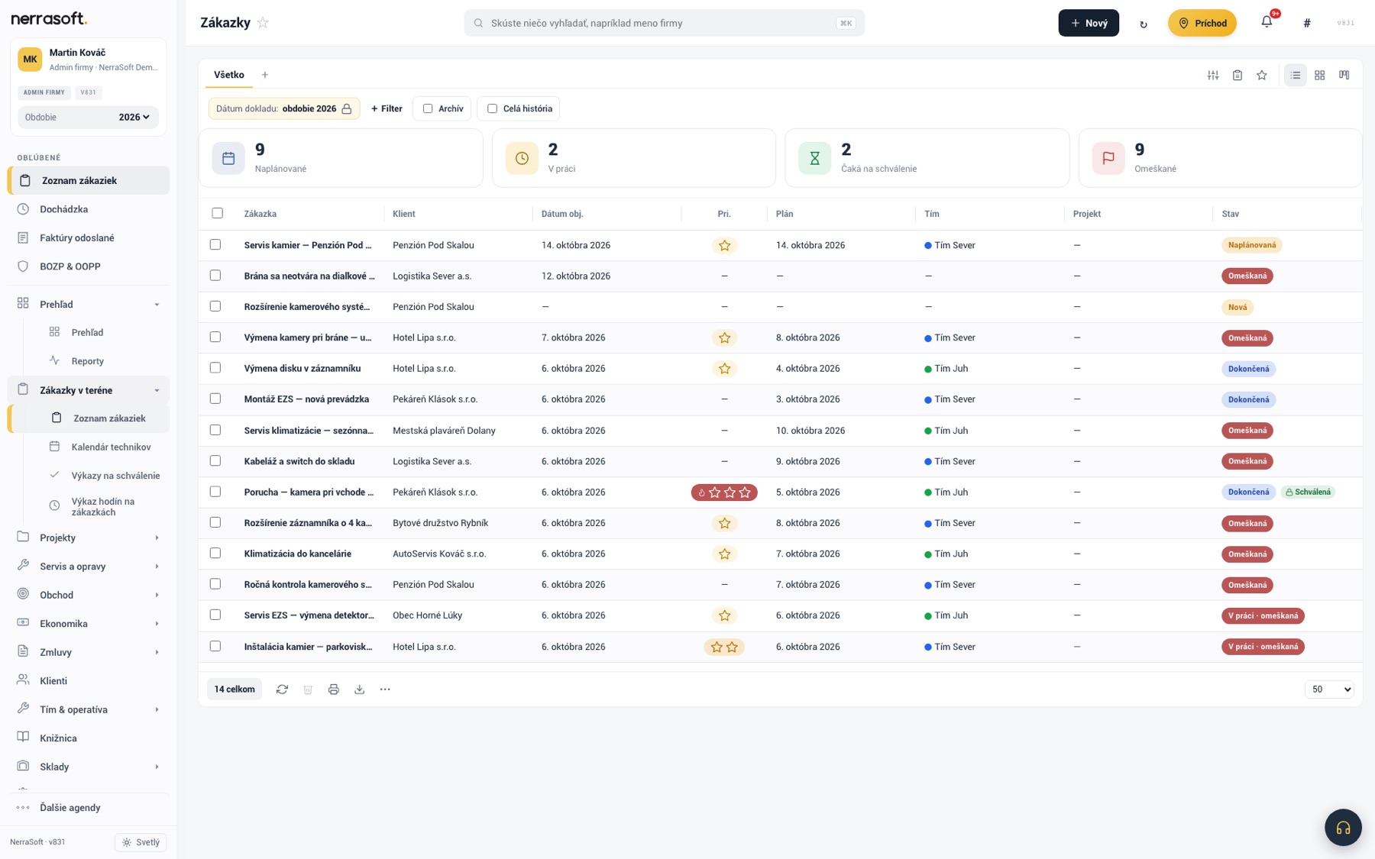Open the 50 rows-per-page dropdown
The width and height of the screenshot is (1375, 859).
pos(1329,689)
